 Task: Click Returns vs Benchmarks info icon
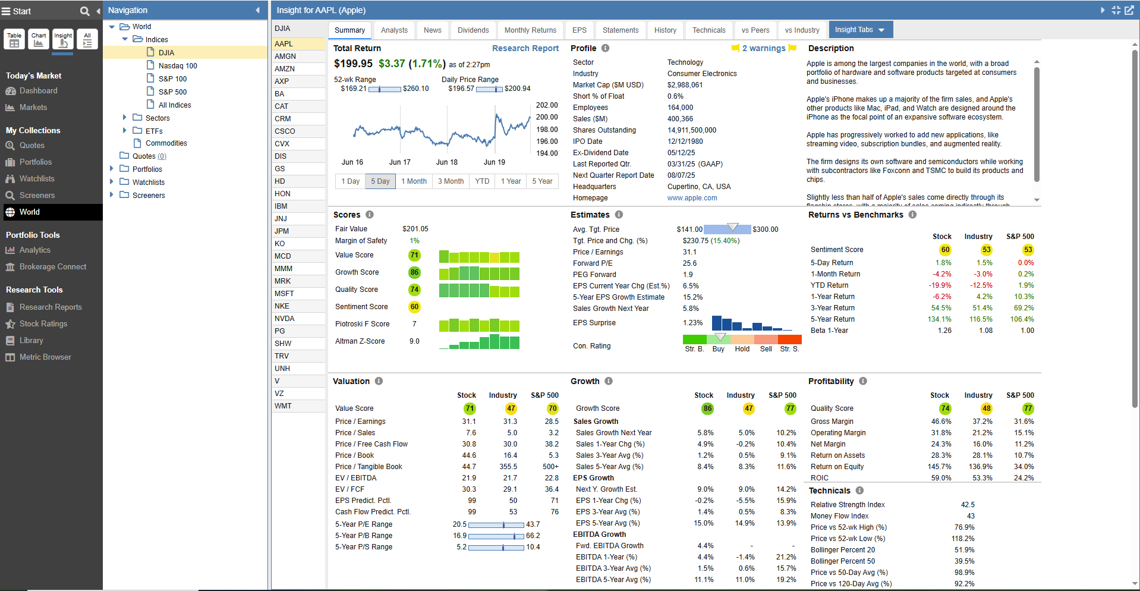click(x=912, y=215)
